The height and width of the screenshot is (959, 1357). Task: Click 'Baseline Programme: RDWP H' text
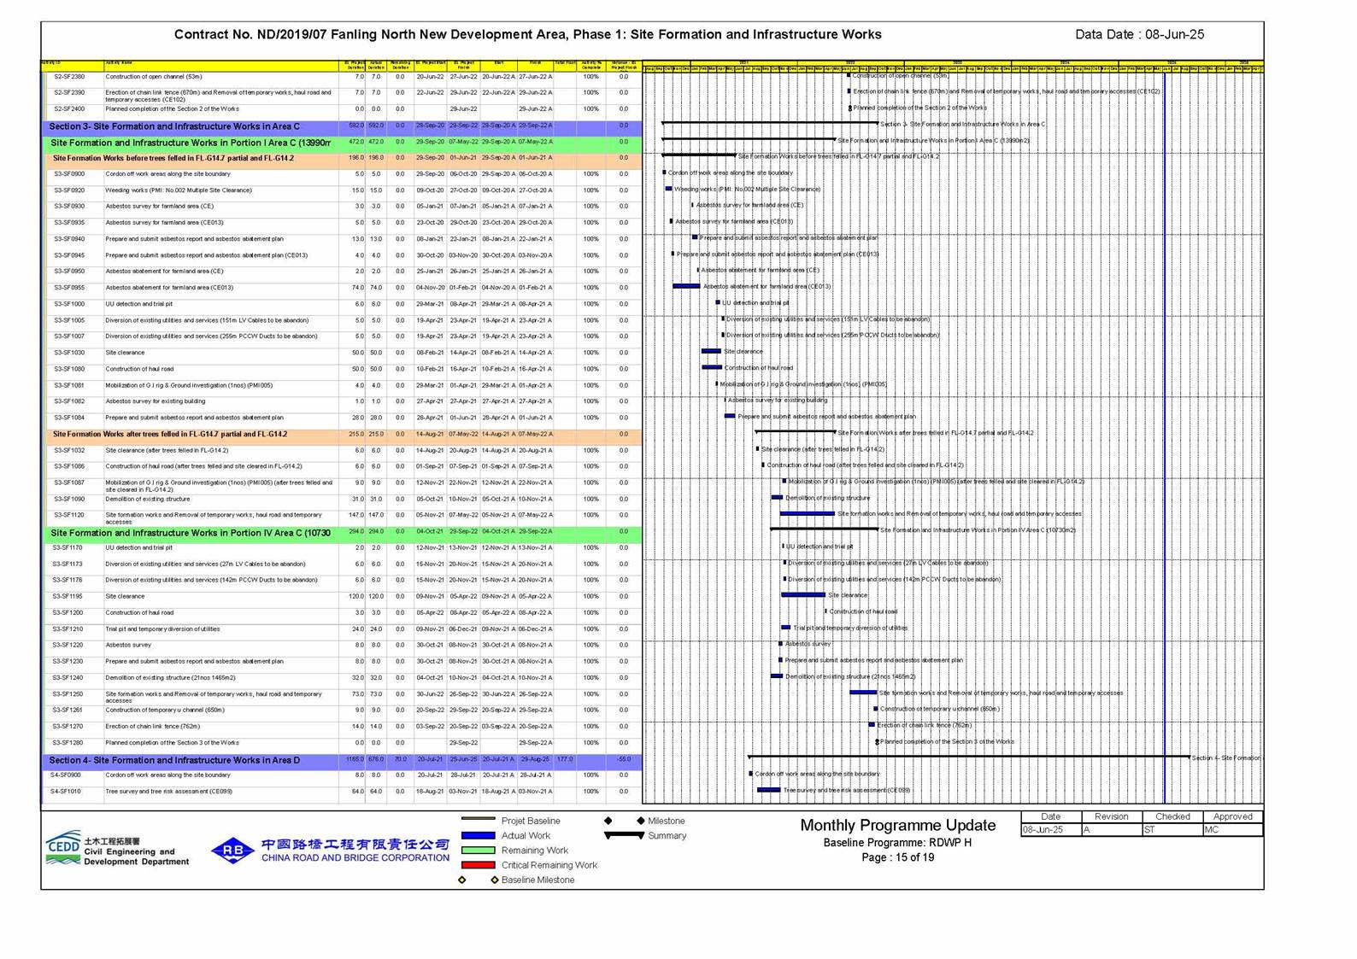point(897,842)
